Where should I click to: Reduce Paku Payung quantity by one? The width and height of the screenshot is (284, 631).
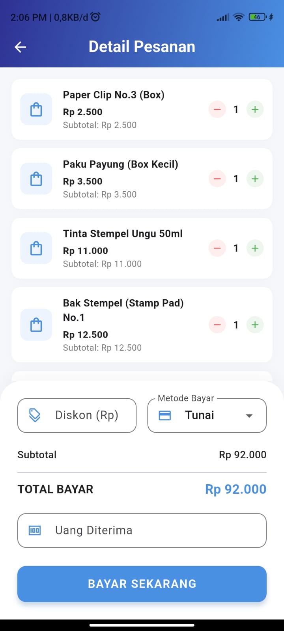click(217, 179)
